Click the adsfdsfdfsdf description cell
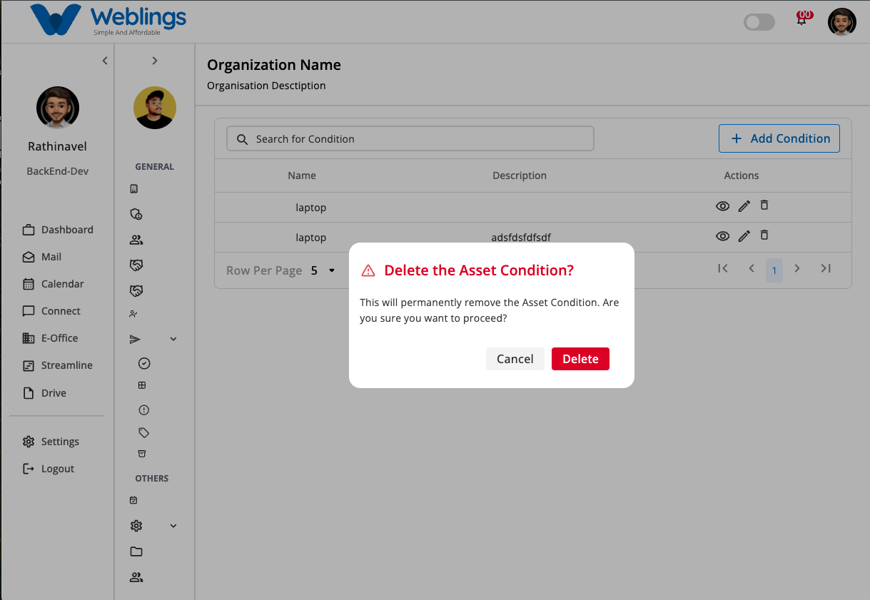This screenshot has width=870, height=600. 521,238
